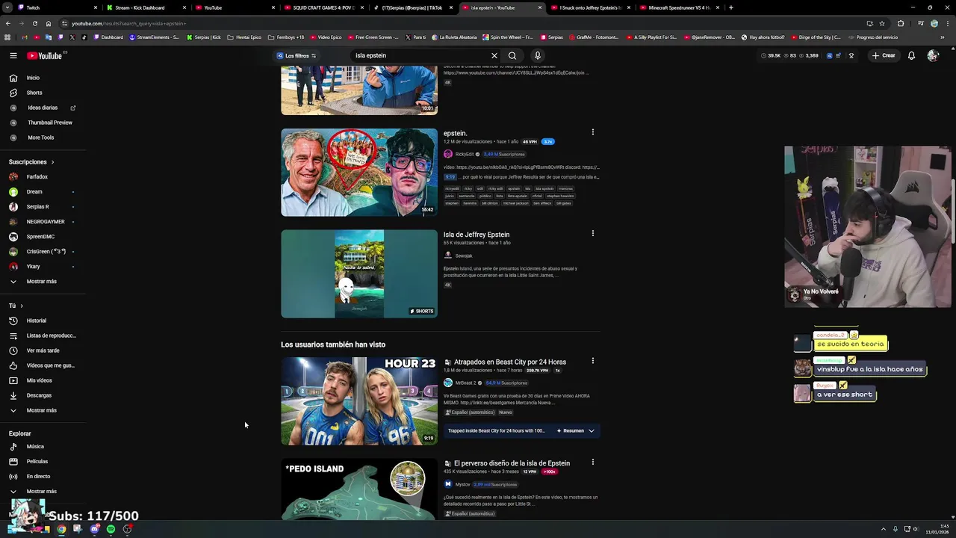This screenshot has height=538, width=956.
Task: Reload page with browser refresh button
Action: click(x=34, y=23)
